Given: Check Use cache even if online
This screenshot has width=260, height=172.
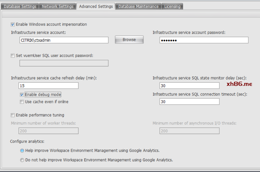Looking at the screenshot, I should 22,102.
